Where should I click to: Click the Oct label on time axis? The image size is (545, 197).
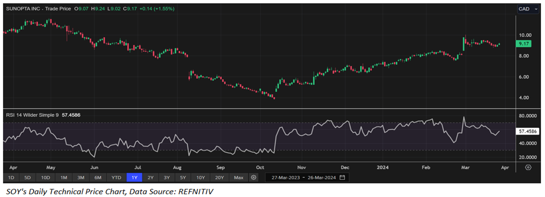[260, 167]
